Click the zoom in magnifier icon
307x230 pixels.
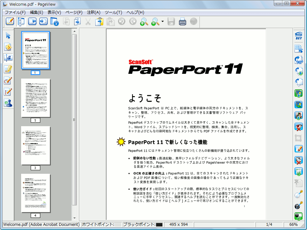[x=144, y=22]
